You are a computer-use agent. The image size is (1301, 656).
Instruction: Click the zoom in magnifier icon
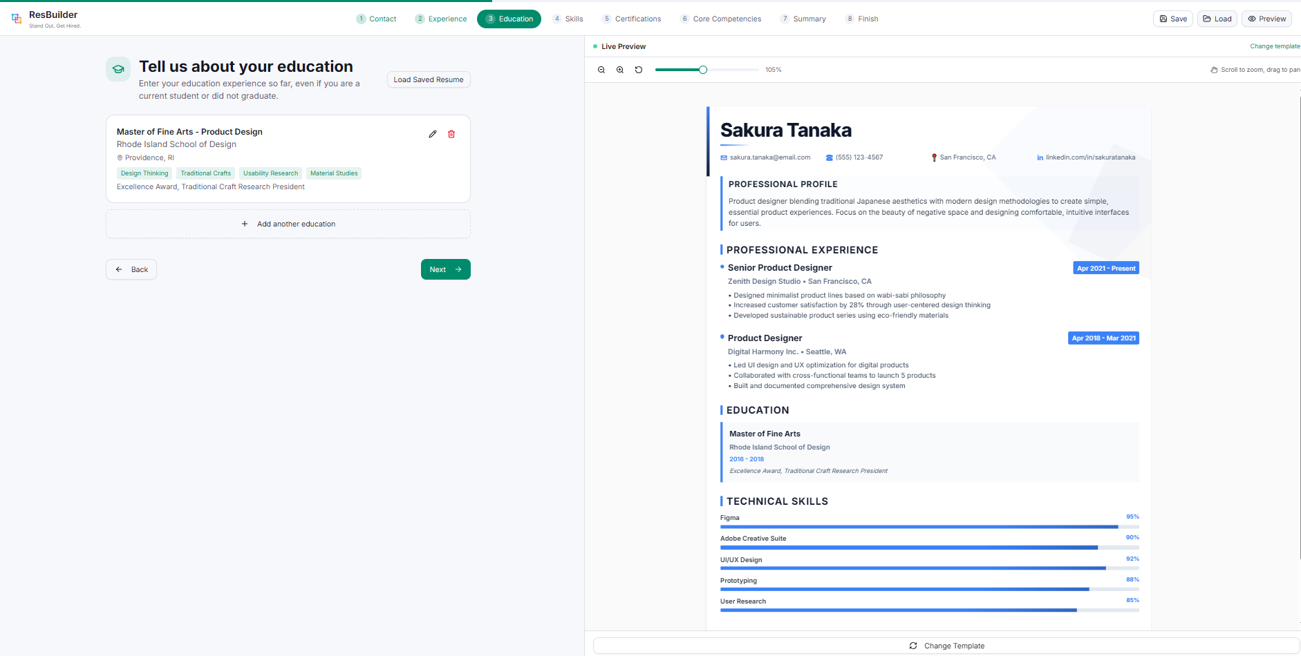[x=620, y=70]
